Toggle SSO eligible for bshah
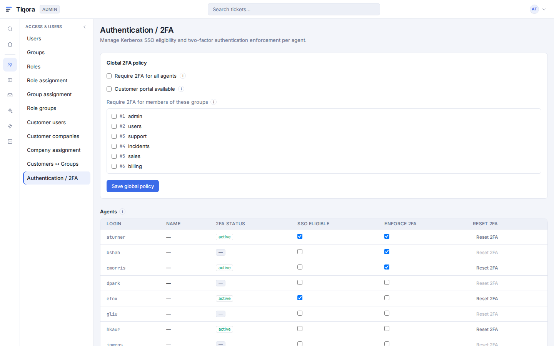Image resolution: width=554 pixels, height=346 pixels. point(300,252)
